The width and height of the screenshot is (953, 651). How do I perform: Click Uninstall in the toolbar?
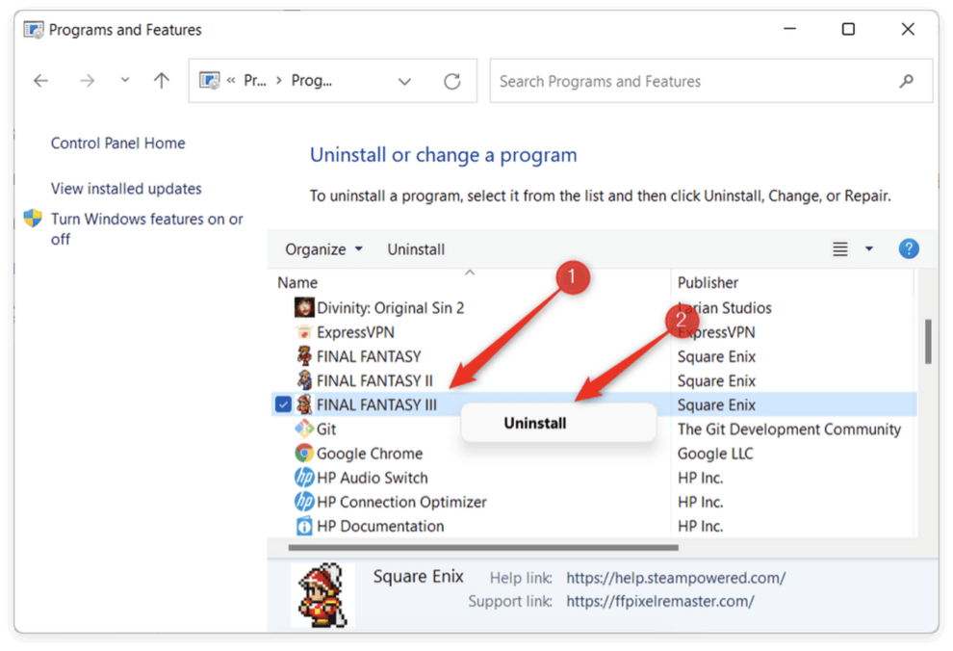pos(416,249)
